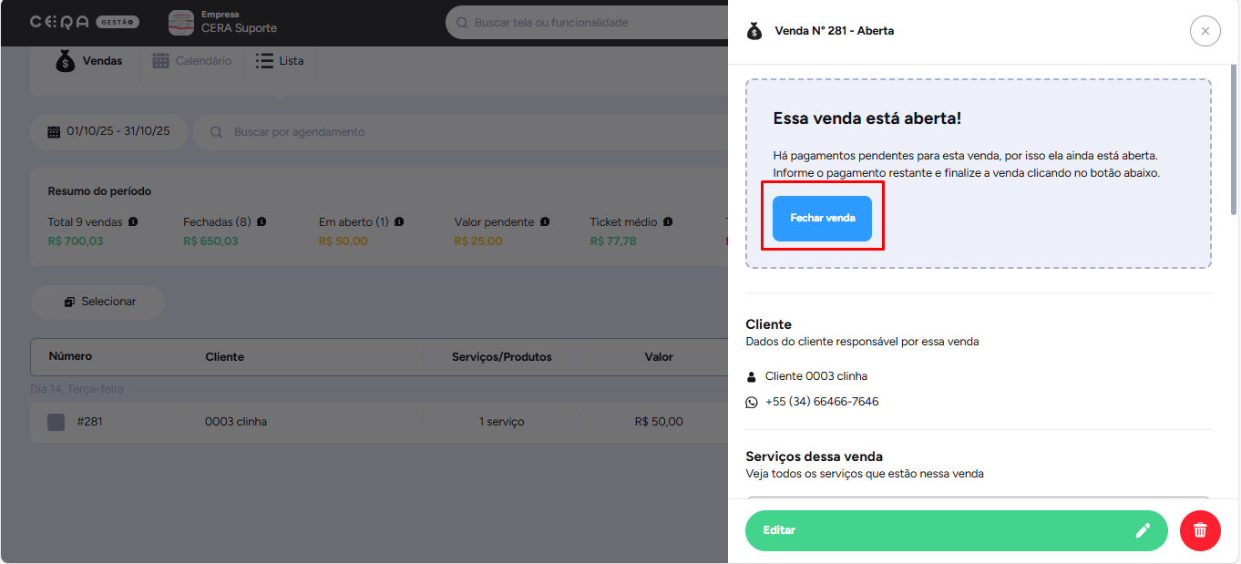Click the CERA Suporte company logo

tap(181, 23)
